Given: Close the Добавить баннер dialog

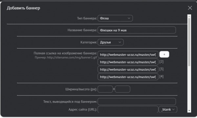Looking at the screenshot, I should pos(190,8).
